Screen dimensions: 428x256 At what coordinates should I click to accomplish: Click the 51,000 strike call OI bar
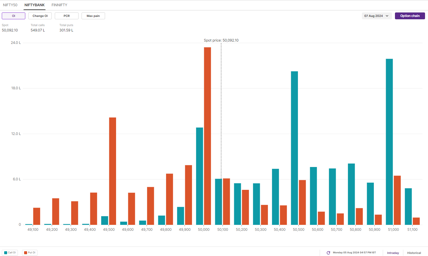pyautogui.click(x=389, y=142)
